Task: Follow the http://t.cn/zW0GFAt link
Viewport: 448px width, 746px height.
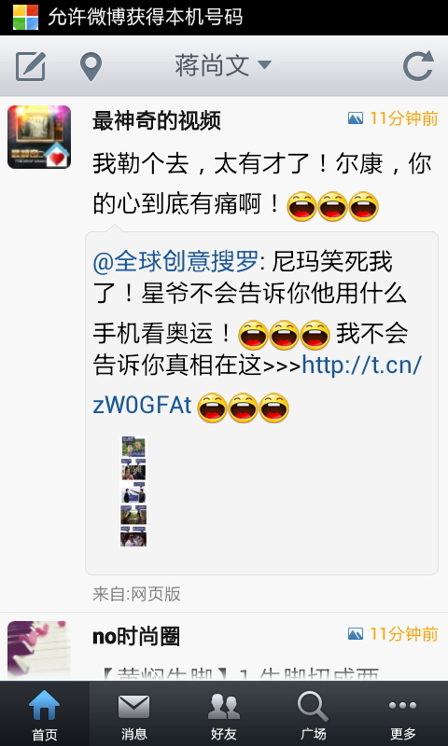Action: [258, 385]
